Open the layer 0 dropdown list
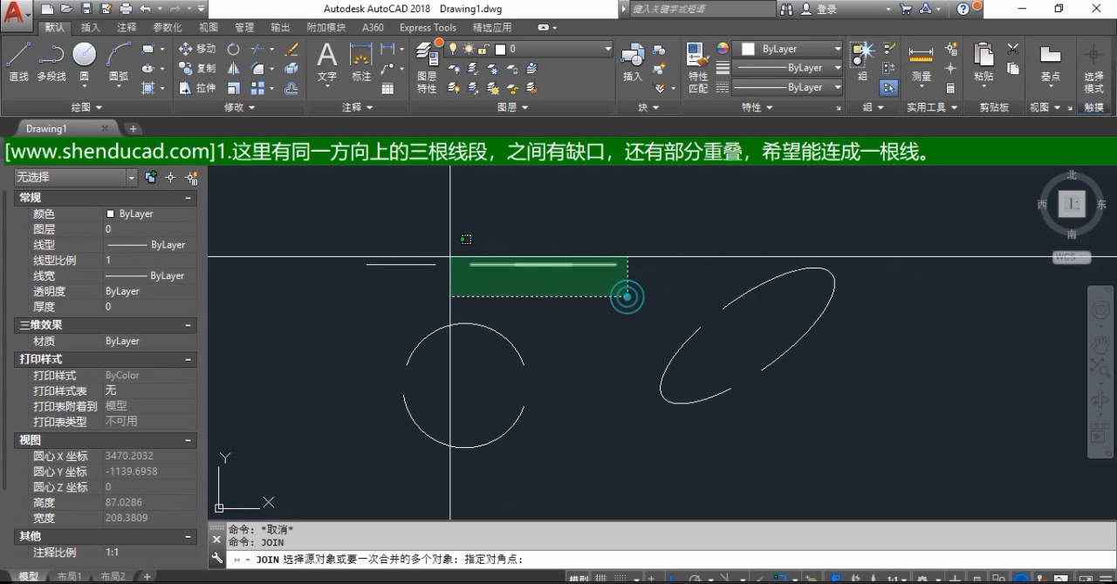This screenshot has height=584, width=1117. [609, 49]
